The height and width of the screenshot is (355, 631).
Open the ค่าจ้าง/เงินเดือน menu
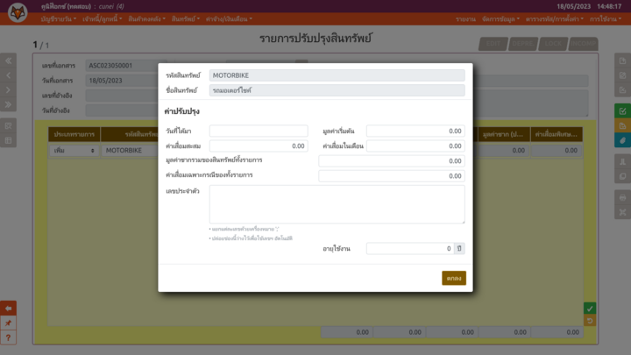(x=229, y=19)
